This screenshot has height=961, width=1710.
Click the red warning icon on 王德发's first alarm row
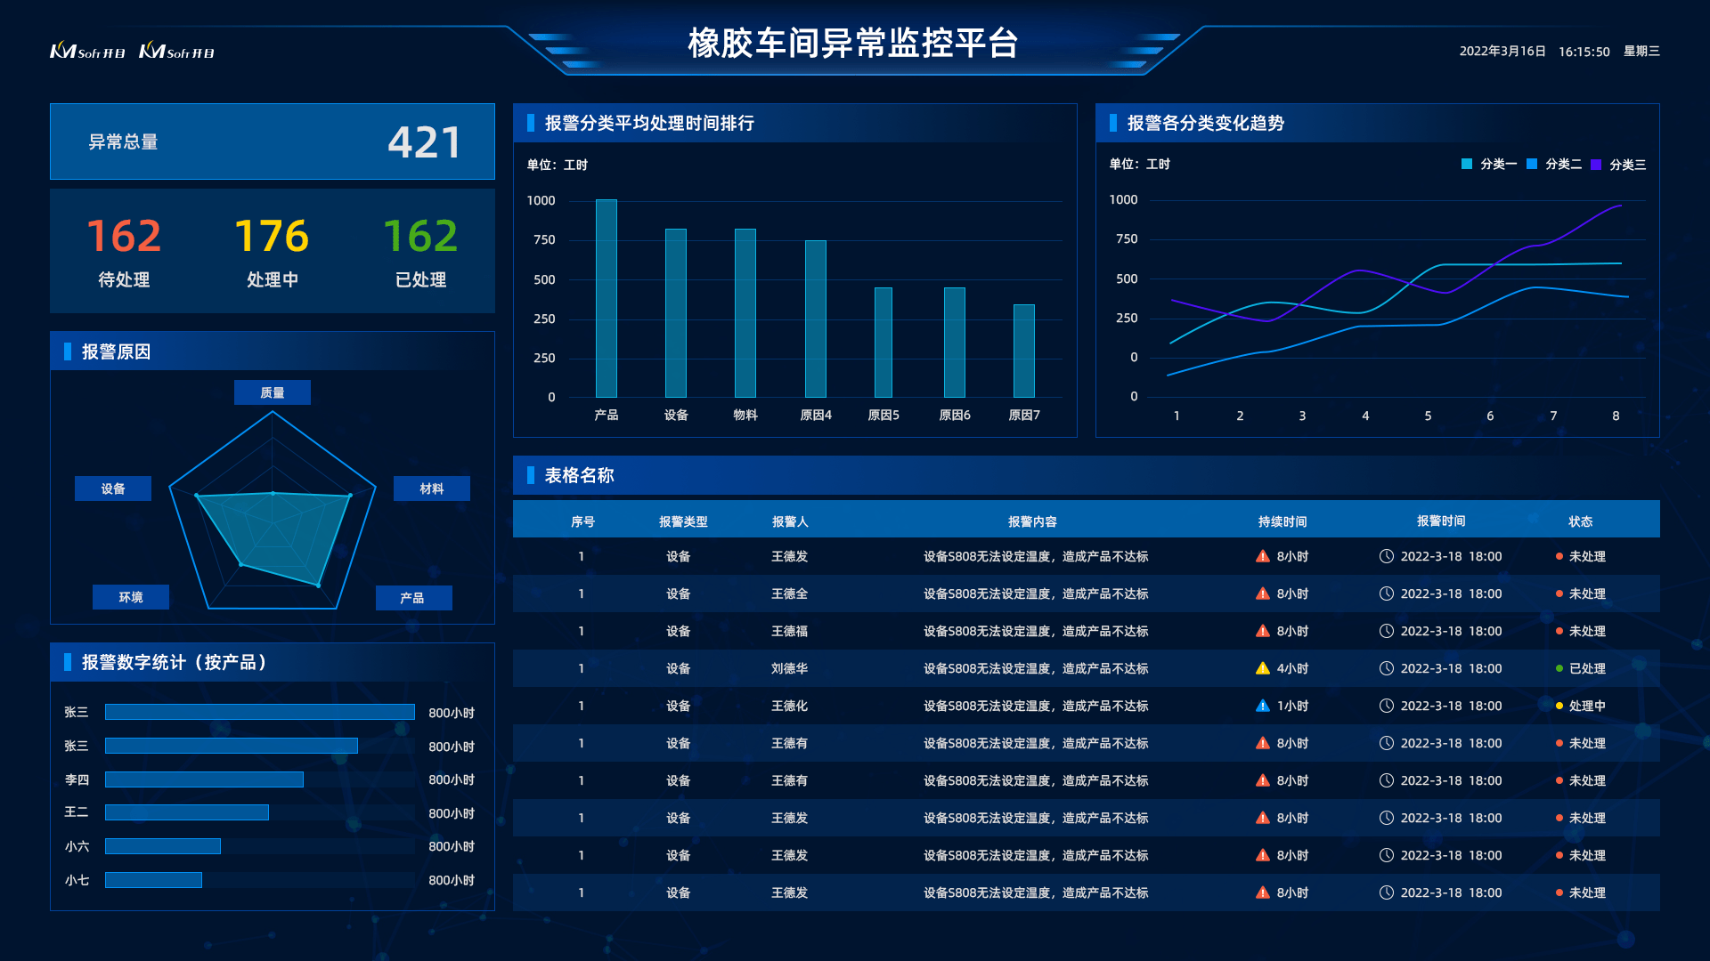(x=1261, y=556)
